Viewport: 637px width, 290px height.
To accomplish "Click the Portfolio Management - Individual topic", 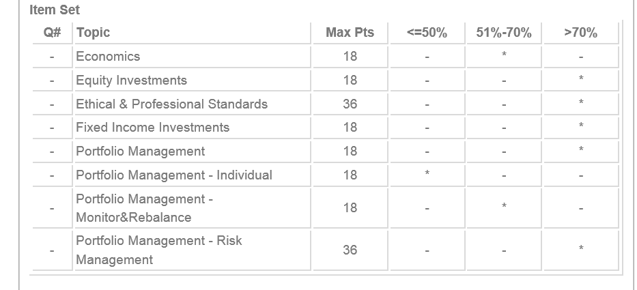I will click(173, 175).
